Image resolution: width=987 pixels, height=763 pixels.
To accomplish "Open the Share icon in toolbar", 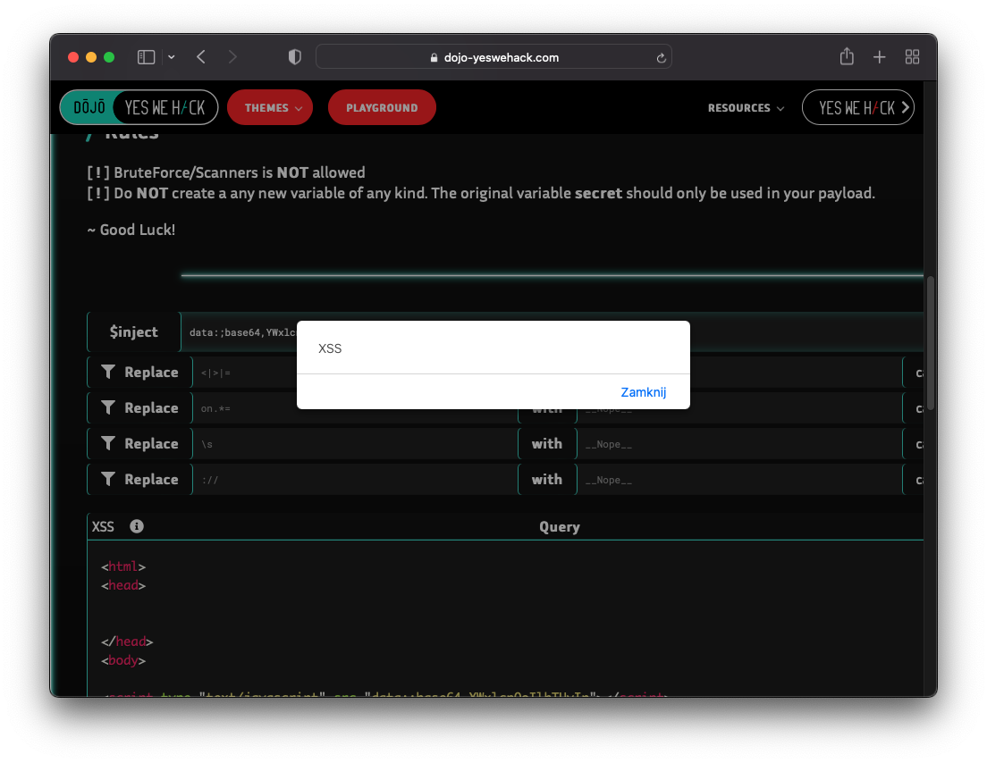I will tap(847, 56).
